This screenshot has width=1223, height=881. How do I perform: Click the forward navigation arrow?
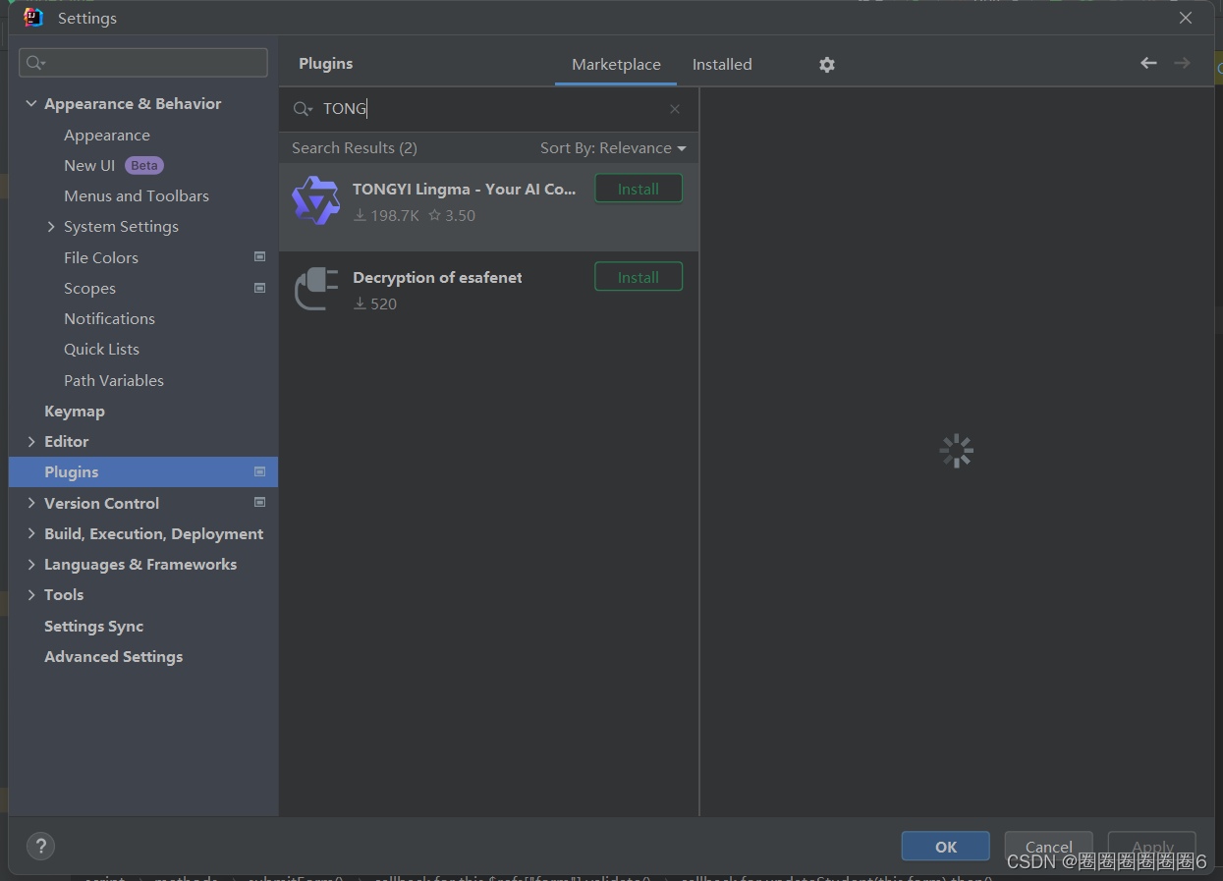pos(1182,63)
